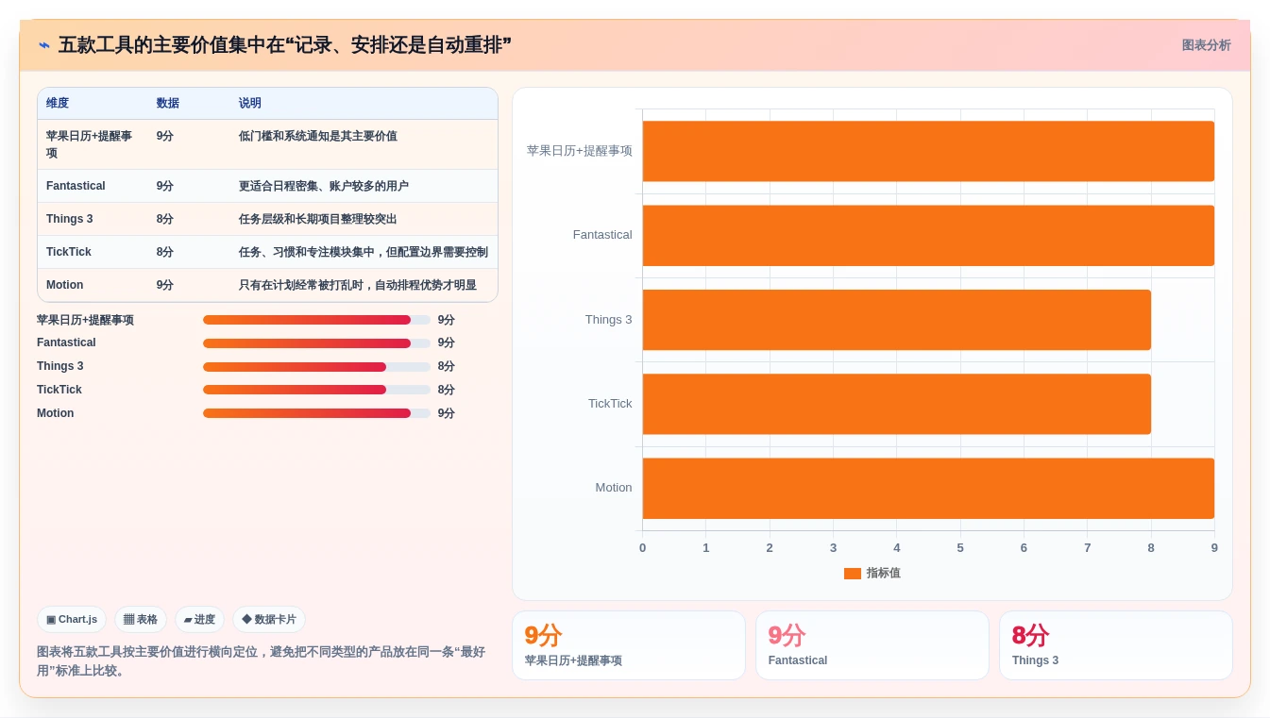Click description 低门槛和系统通知是其主要价值
Screen dimensions: 1270x718
318,136
